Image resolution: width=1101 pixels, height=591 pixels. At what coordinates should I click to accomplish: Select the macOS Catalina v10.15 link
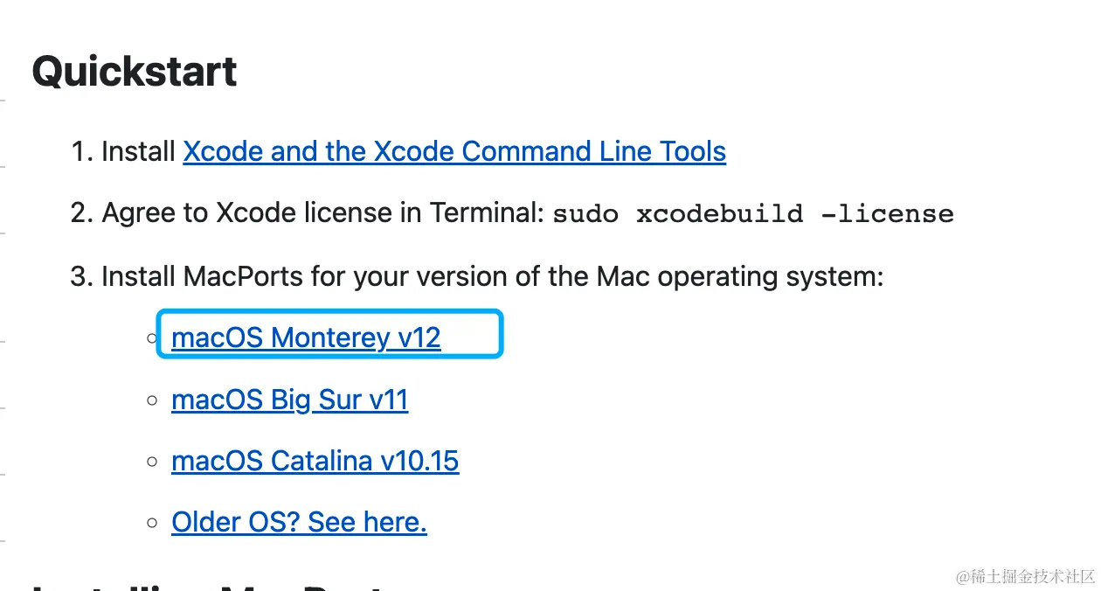click(x=315, y=461)
